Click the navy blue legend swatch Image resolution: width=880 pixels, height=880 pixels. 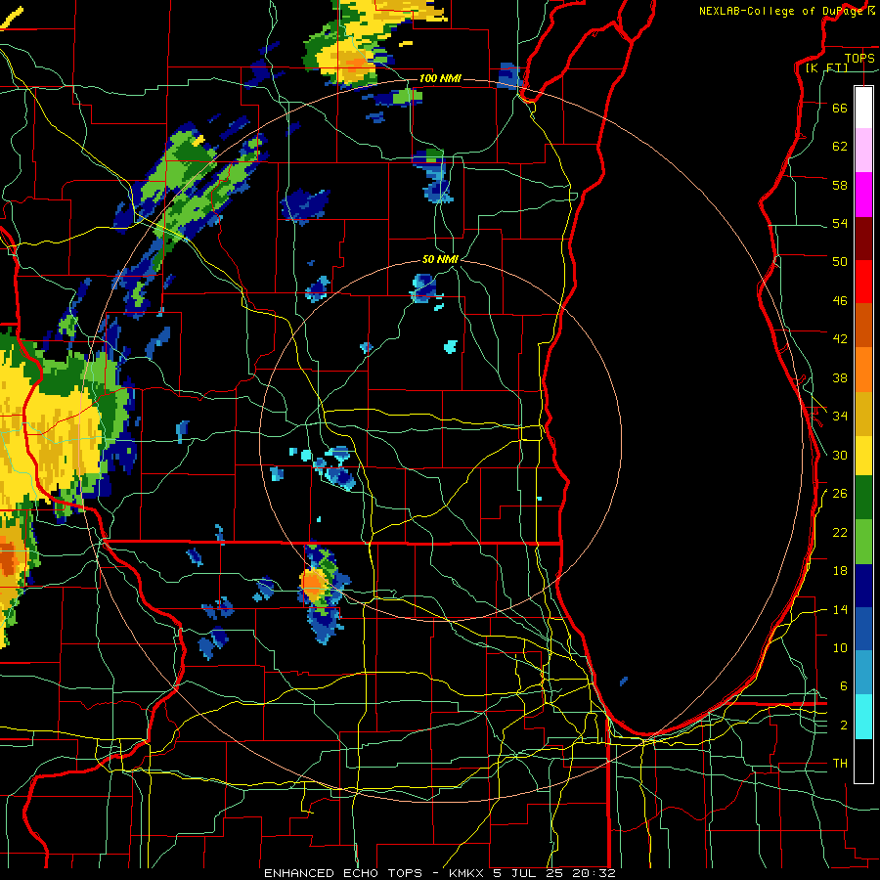[x=863, y=586]
